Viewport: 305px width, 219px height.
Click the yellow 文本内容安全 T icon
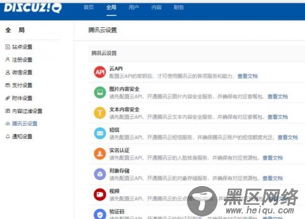[100, 113]
